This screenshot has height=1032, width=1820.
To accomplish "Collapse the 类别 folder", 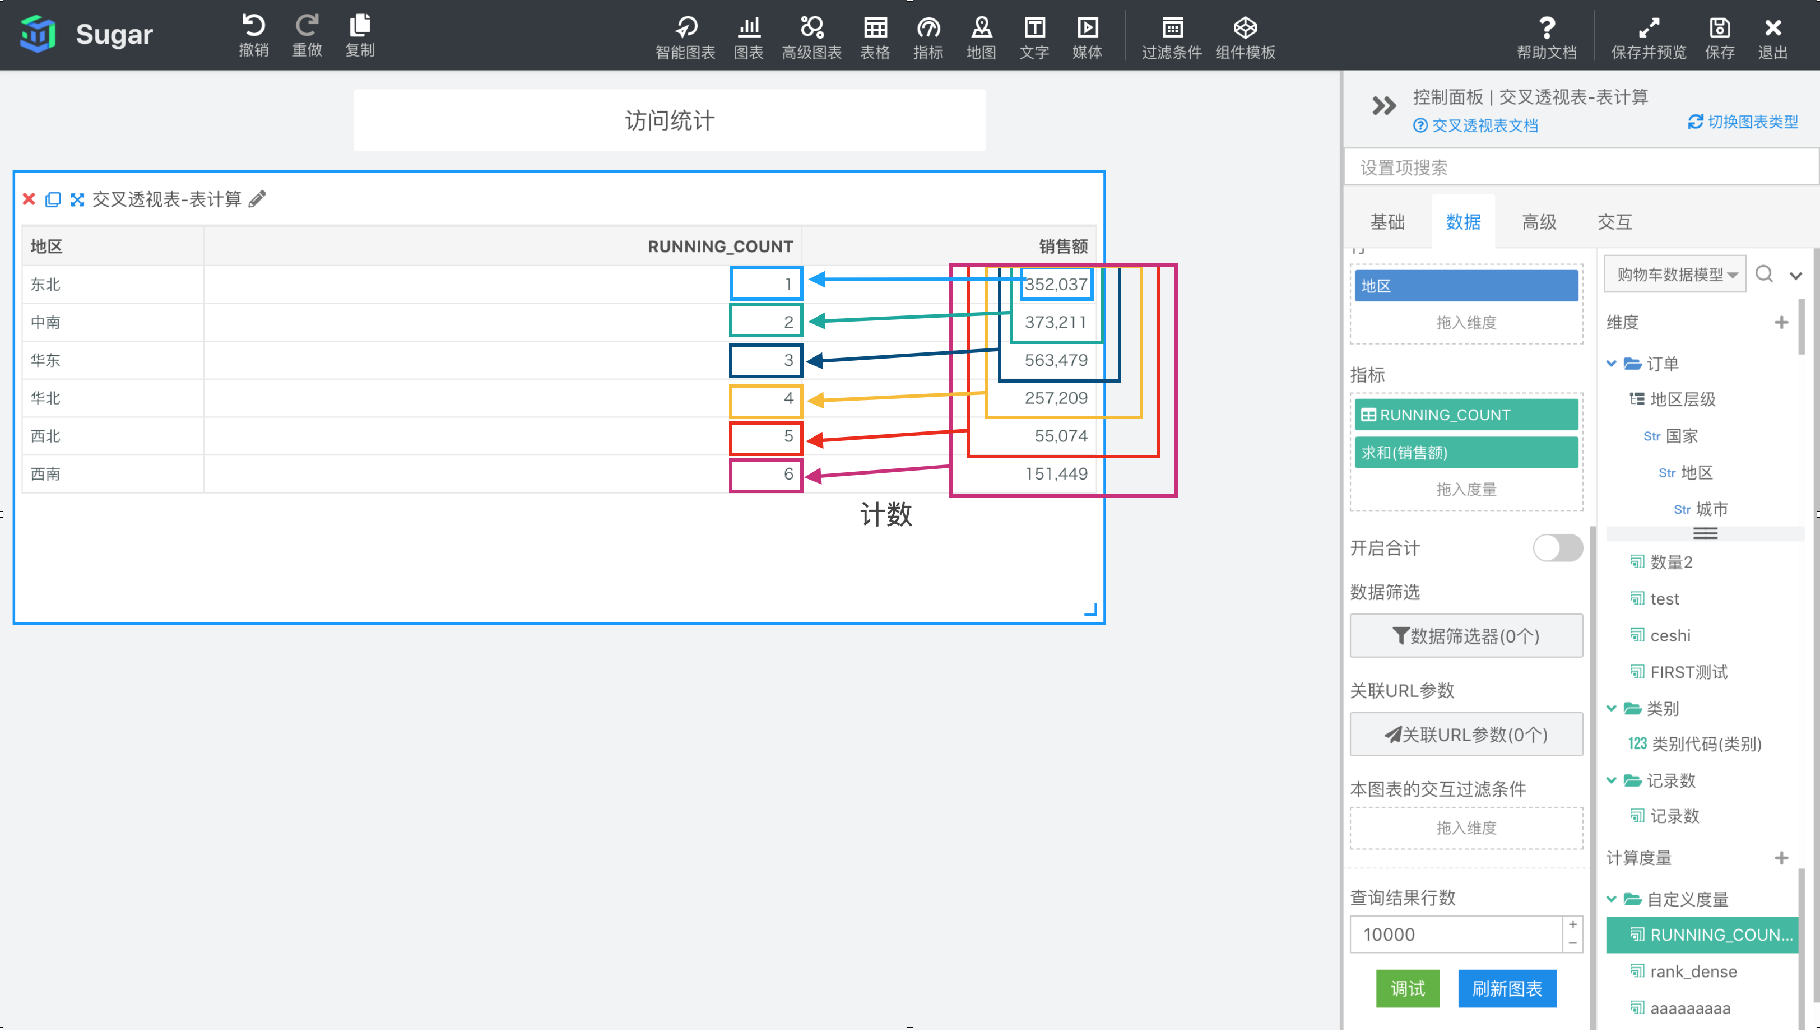I will 1611,708.
